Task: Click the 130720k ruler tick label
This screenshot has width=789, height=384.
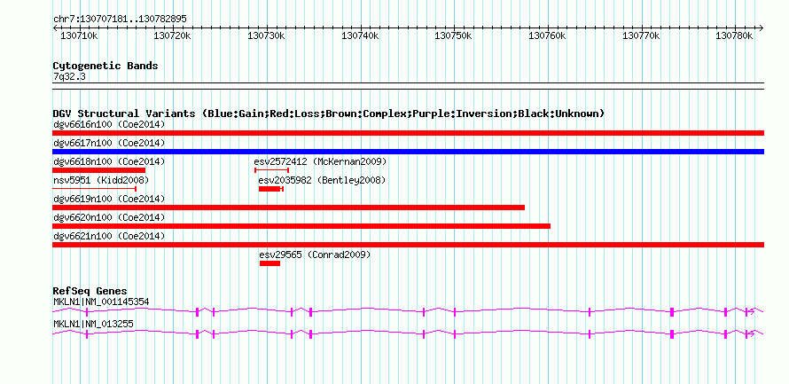Action: point(172,35)
